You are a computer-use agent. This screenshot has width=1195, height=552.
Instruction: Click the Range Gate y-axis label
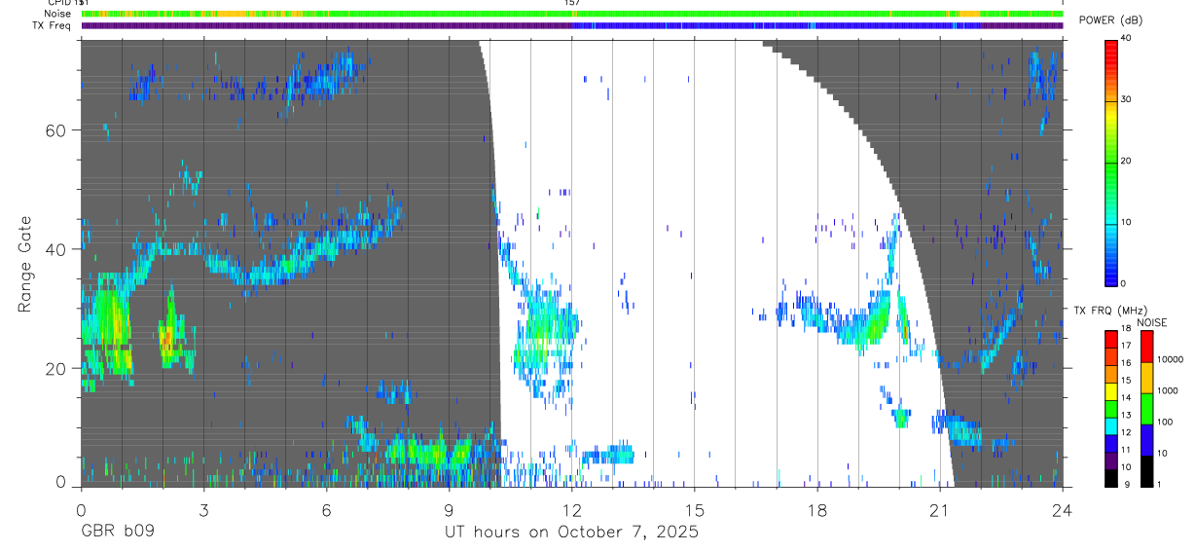coord(25,265)
